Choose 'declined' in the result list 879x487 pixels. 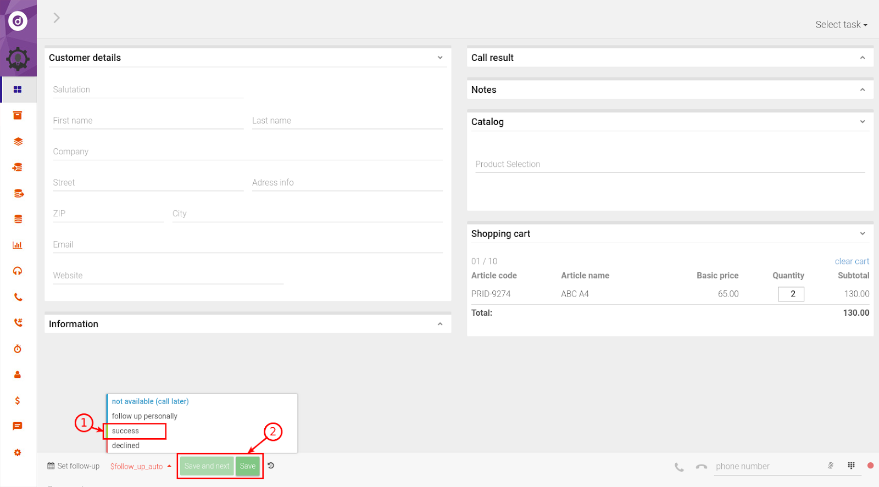[126, 446]
